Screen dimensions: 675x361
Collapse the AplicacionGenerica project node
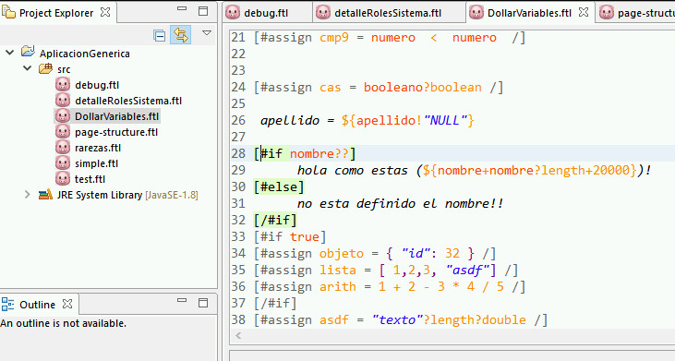click(9, 53)
